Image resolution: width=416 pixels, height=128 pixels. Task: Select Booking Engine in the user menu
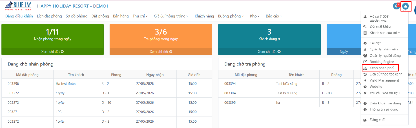click(x=382, y=62)
